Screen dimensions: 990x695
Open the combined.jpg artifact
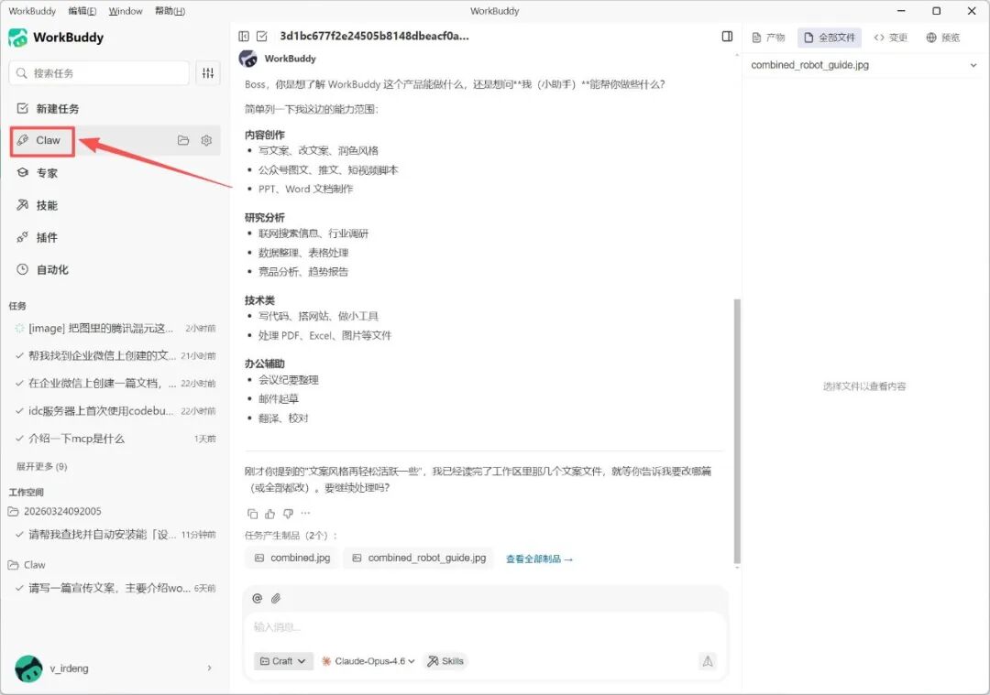pos(292,559)
